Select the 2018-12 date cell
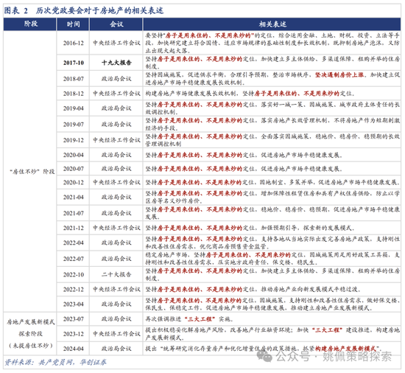405x373 pixels. point(74,94)
